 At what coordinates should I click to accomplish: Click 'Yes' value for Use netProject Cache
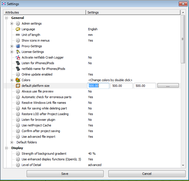pyautogui.click(x=91, y=125)
